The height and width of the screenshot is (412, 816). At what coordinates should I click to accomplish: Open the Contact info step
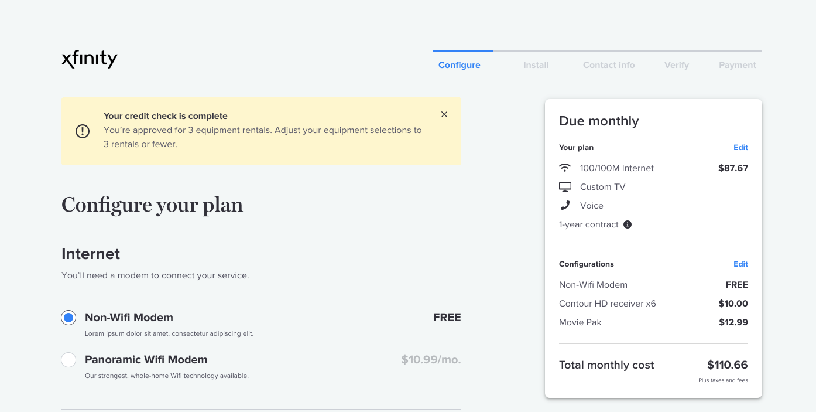pyautogui.click(x=609, y=65)
